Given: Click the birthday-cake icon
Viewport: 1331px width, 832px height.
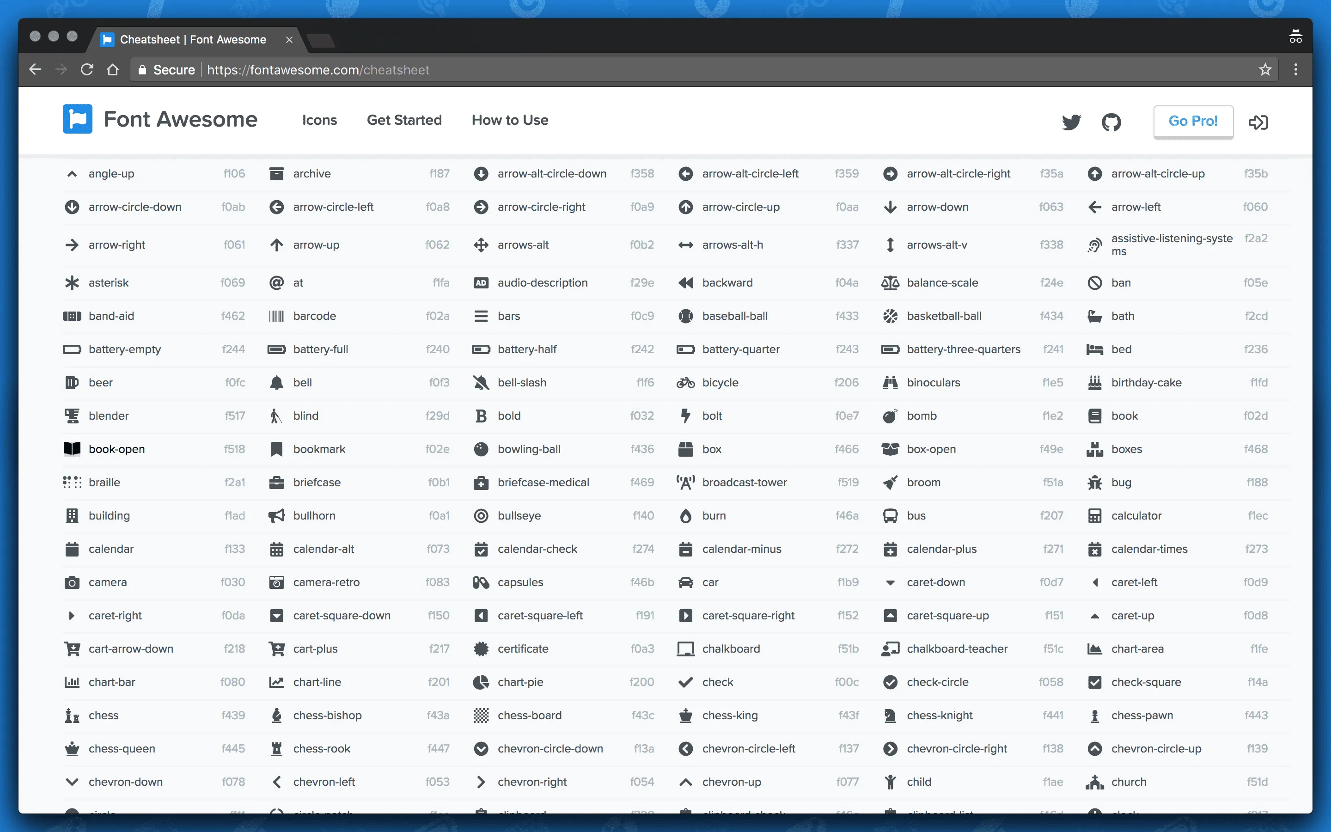Looking at the screenshot, I should coord(1095,382).
